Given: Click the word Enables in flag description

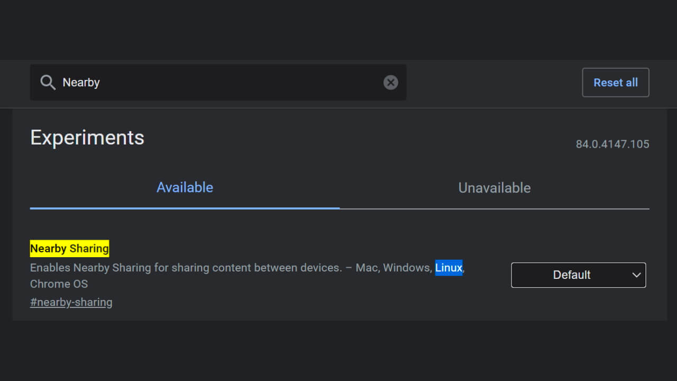Looking at the screenshot, I should (50, 268).
